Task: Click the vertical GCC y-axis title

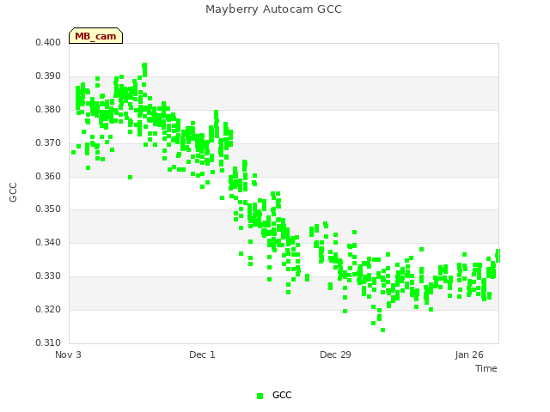Action: (13, 192)
